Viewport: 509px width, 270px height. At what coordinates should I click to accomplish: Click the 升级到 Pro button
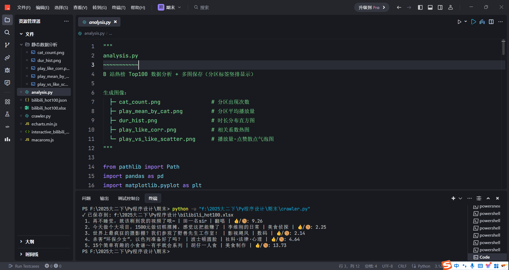pyautogui.click(x=372, y=7)
